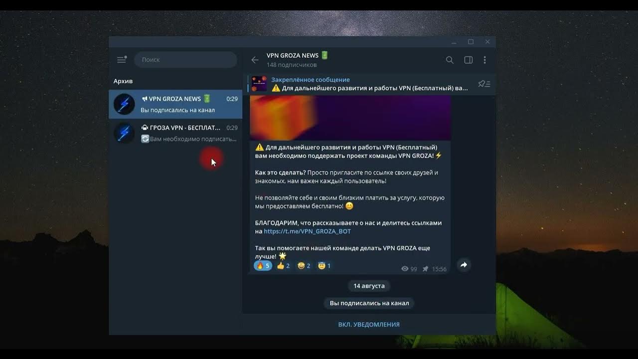Open the channel header VPN GROZA NEWS
This screenshot has height=359, width=638.
coord(298,55)
